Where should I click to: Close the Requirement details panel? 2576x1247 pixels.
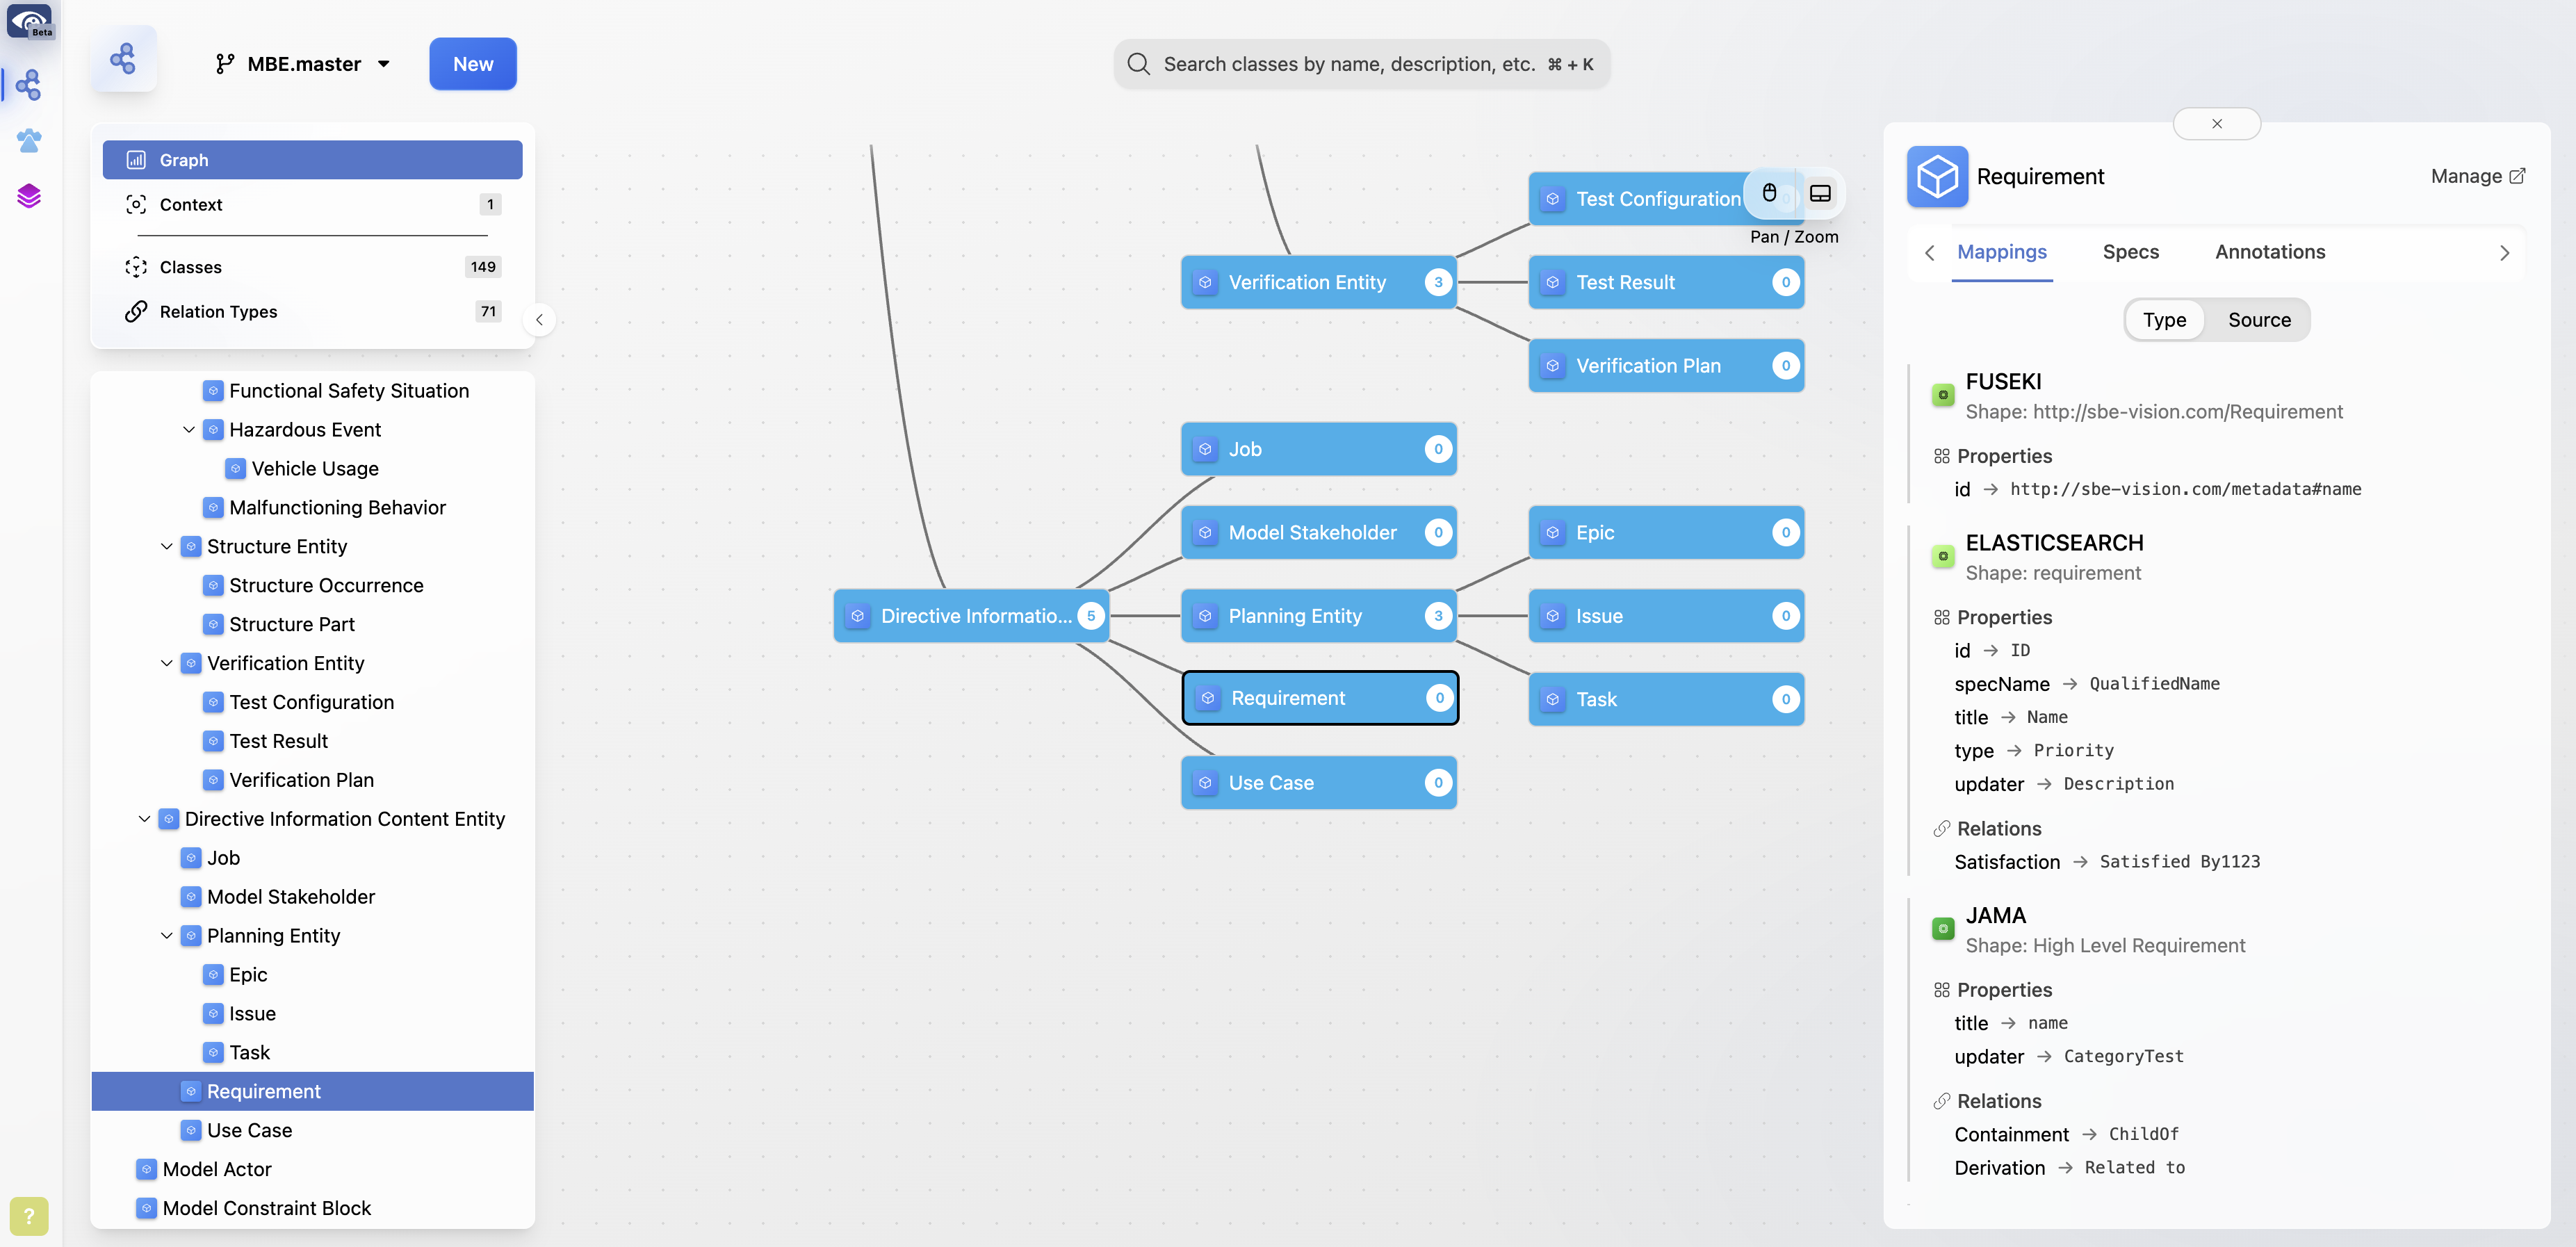point(2216,124)
